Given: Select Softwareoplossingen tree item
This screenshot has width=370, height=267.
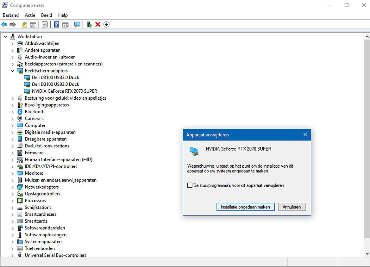Looking at the screenshot, I should pos(46,235).
